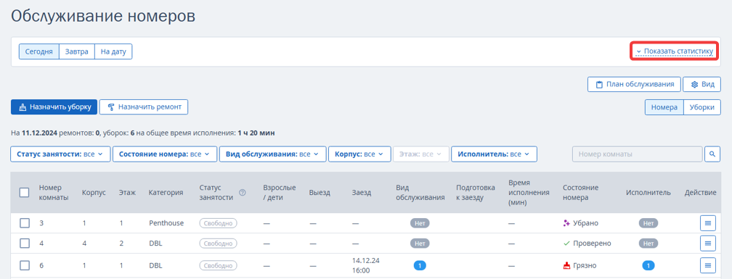Click the Исполнитель column header
This screenshot has width=732, height=279.
(648, 192)
